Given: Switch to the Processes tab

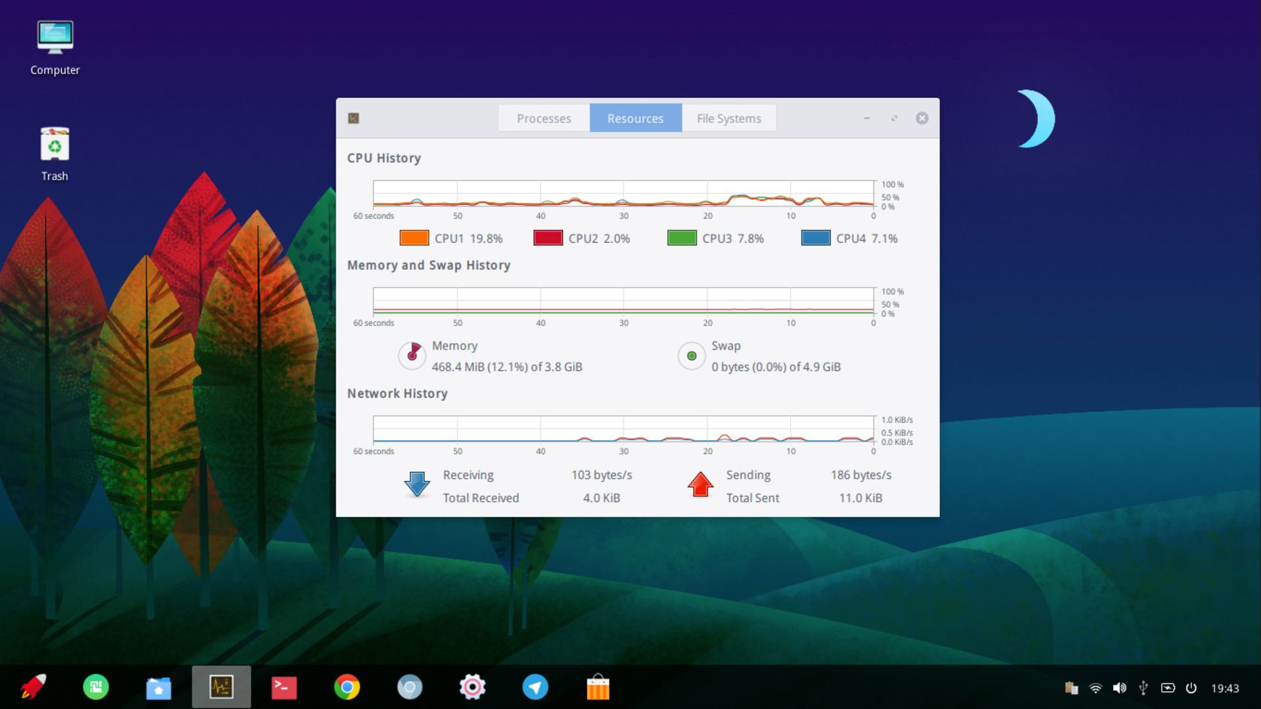Looking at the screenshot, I should tap(543, 118).
